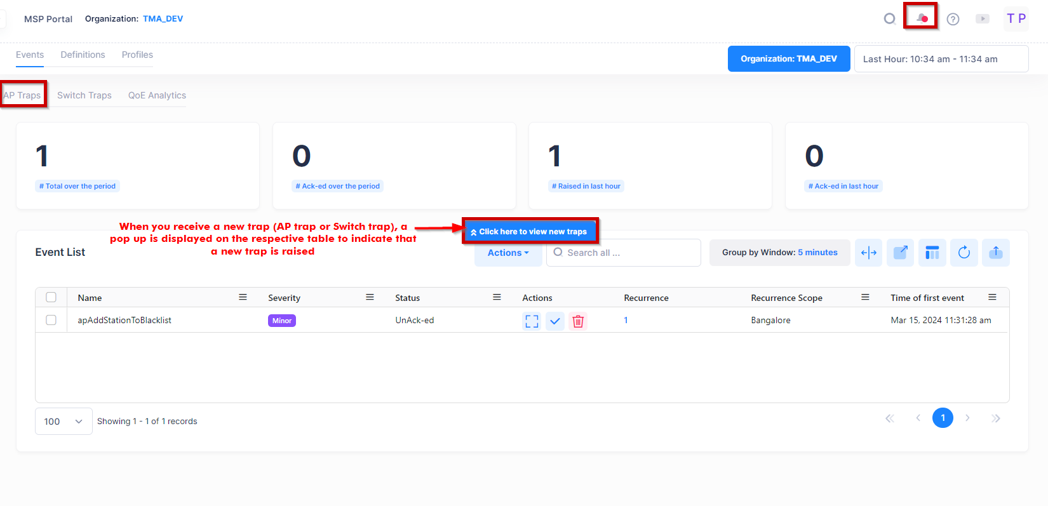
Task: Open the 100 page size dropdown
Action: pyautogui.click(x=64, y=422)
